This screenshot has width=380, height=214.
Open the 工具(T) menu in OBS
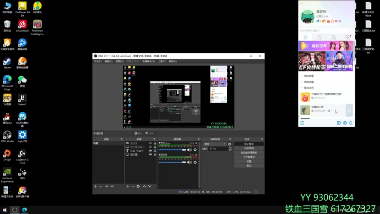pyautogui.click(x=161, y=61)
